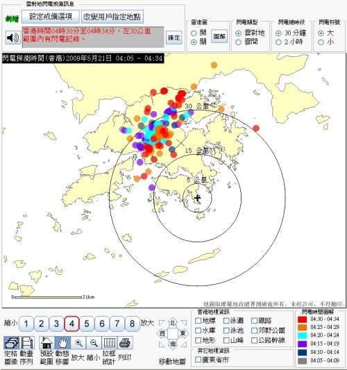The height and width of the screenshot is (370, 347).
Task: Set lightning symbol size to 大
Action: click(321, 33)
